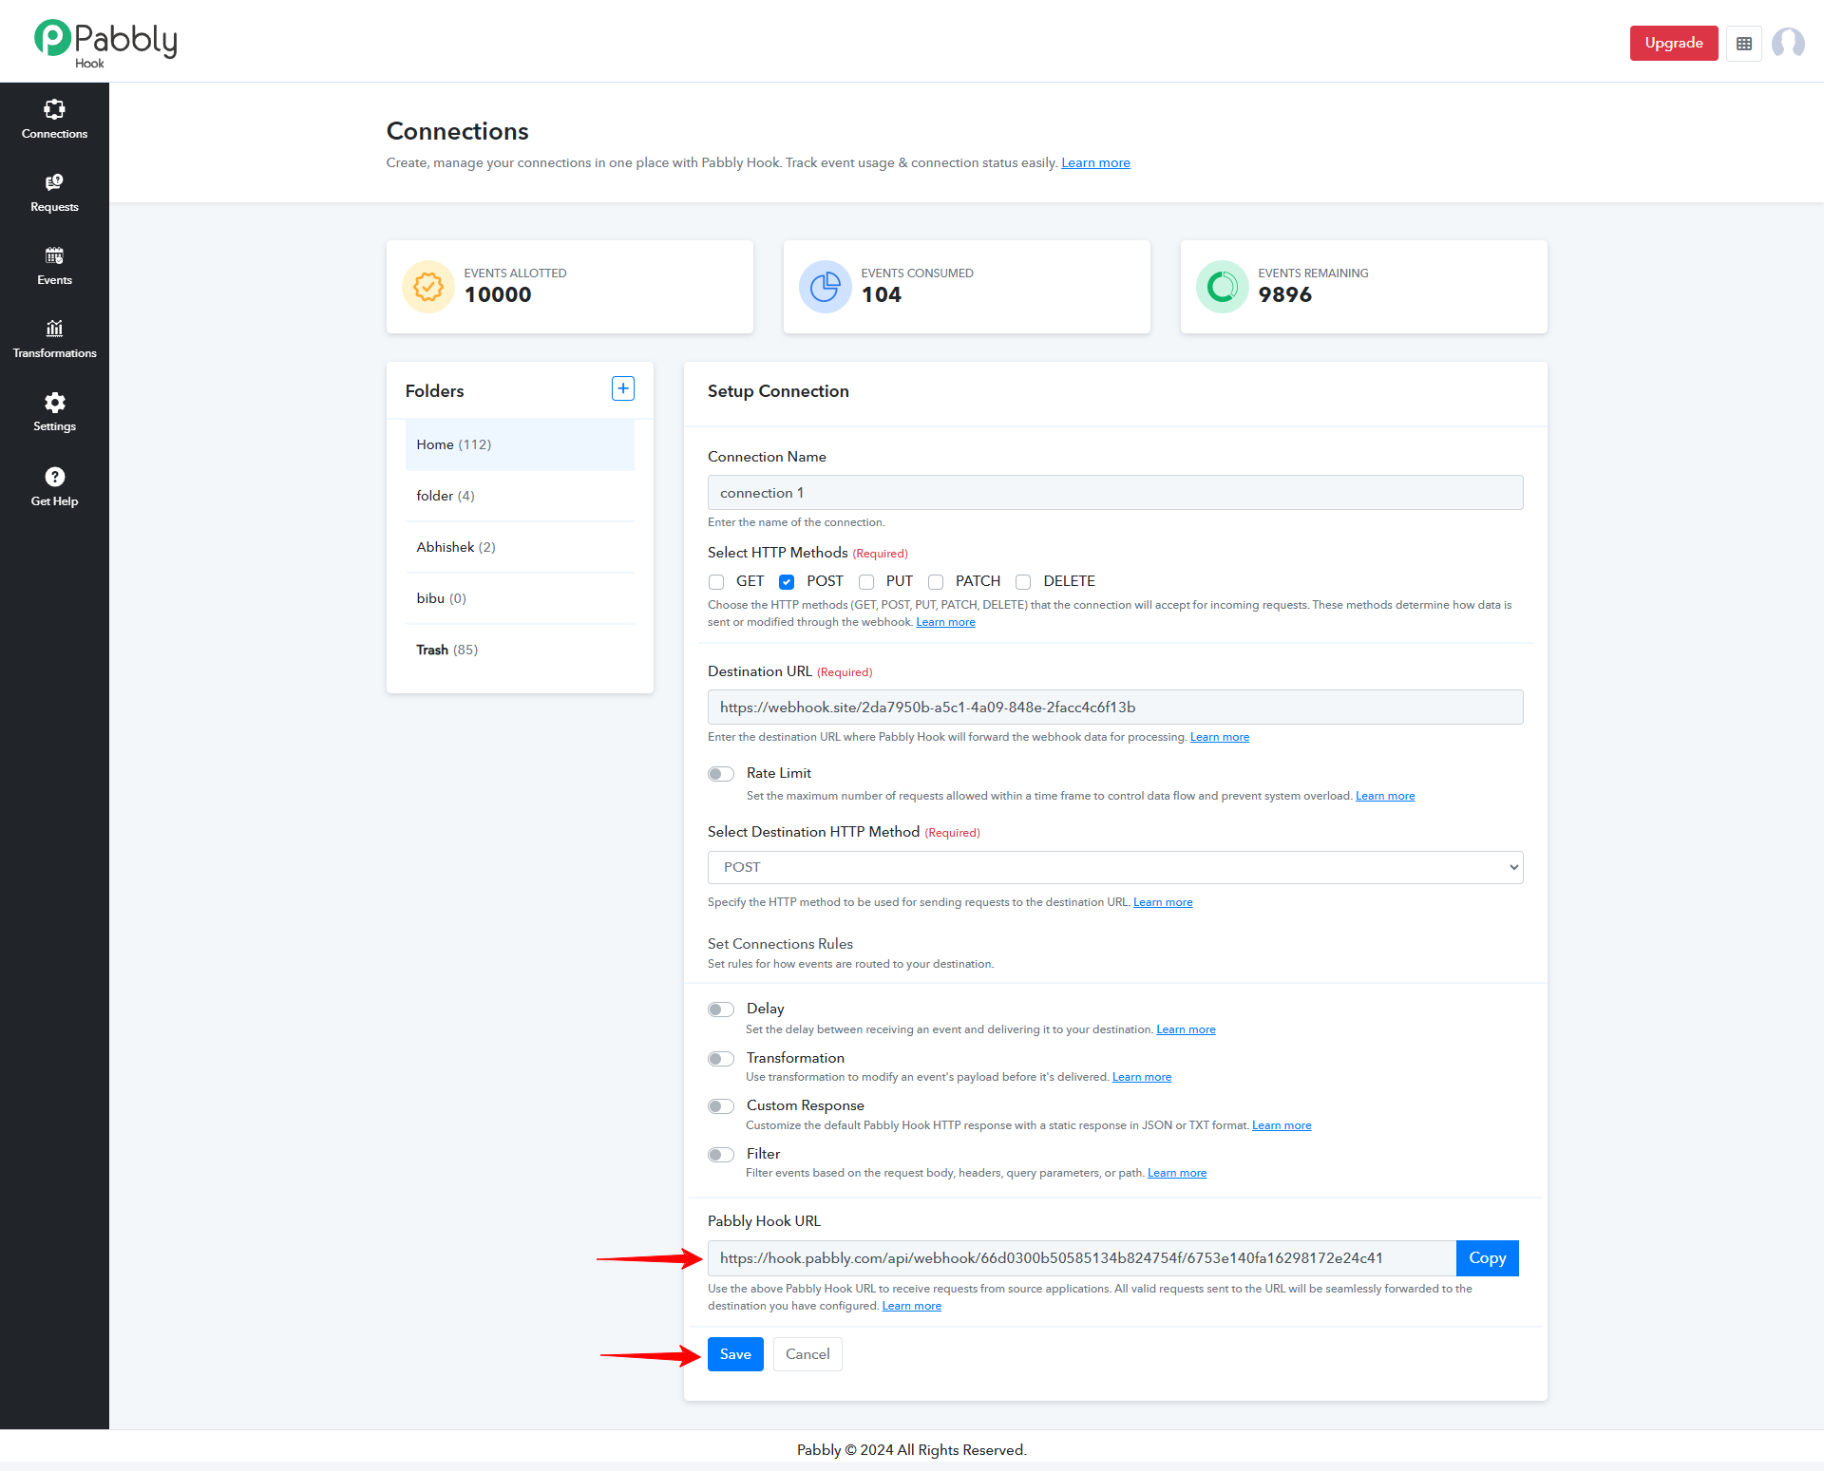Select the bibu (0) folder
The height and width of the screenshot is (1472, 1824).
click(x=520, y=598)
